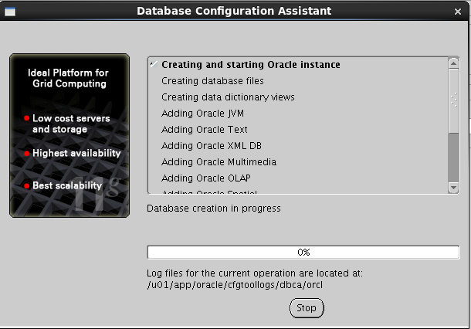Image resolution: width=471 pixels, height=329 pixels.
Task: Click 'Database creation in progress' status text
Action: 214,209
